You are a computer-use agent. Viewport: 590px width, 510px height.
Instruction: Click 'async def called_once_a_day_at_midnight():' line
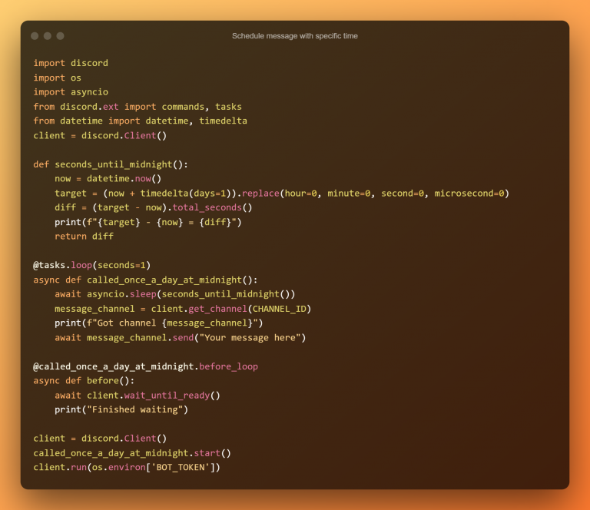145,280
